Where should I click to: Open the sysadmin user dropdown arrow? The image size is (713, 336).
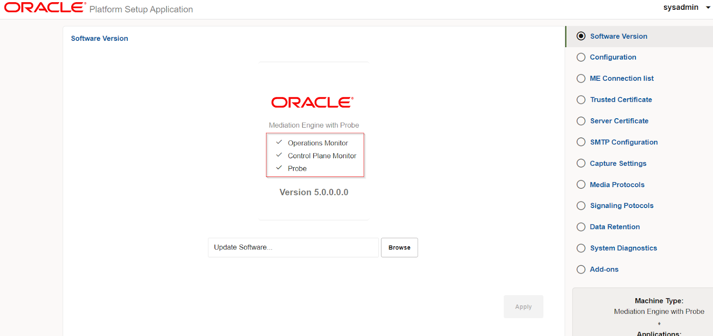pos(708,8)
